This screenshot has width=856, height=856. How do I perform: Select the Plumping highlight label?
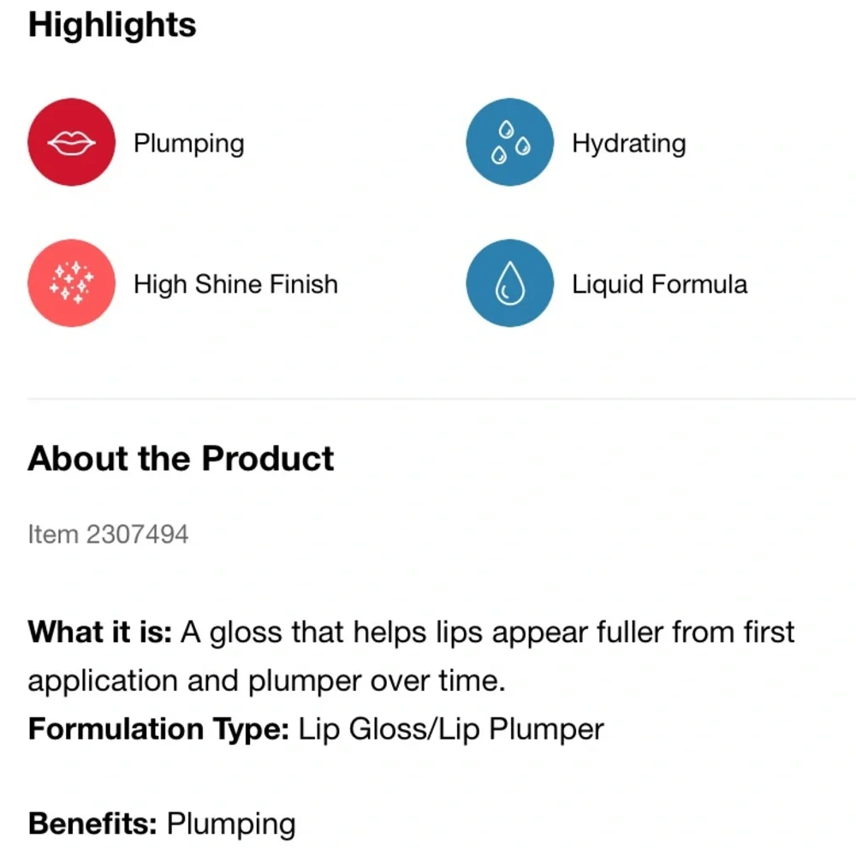coord(189,144)
